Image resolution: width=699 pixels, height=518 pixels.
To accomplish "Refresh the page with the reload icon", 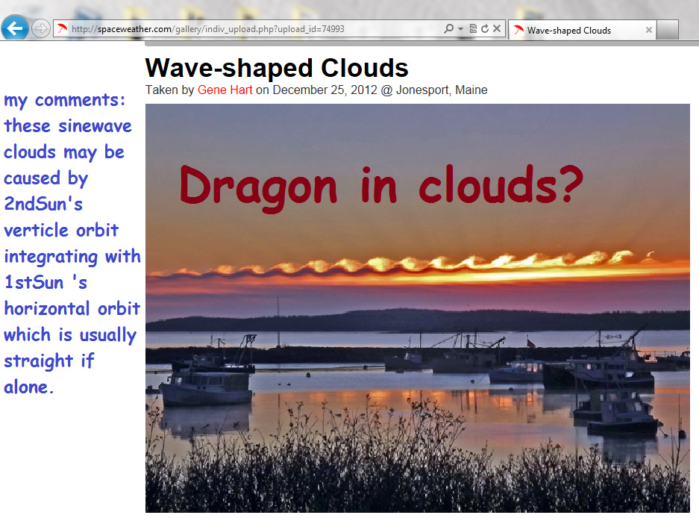I will point(485,29).
